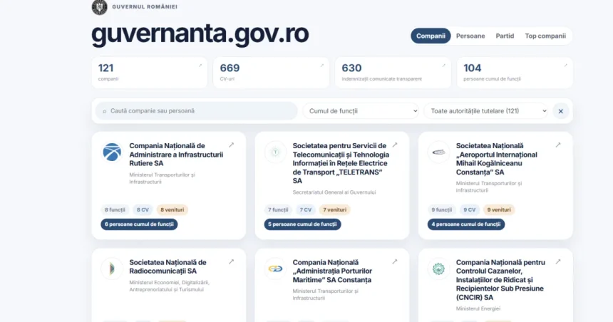Click 4 persoane cumul de funcții pill
Viewport: 613px width, 322px height.
pyautogui.click(x=466, y=224)
